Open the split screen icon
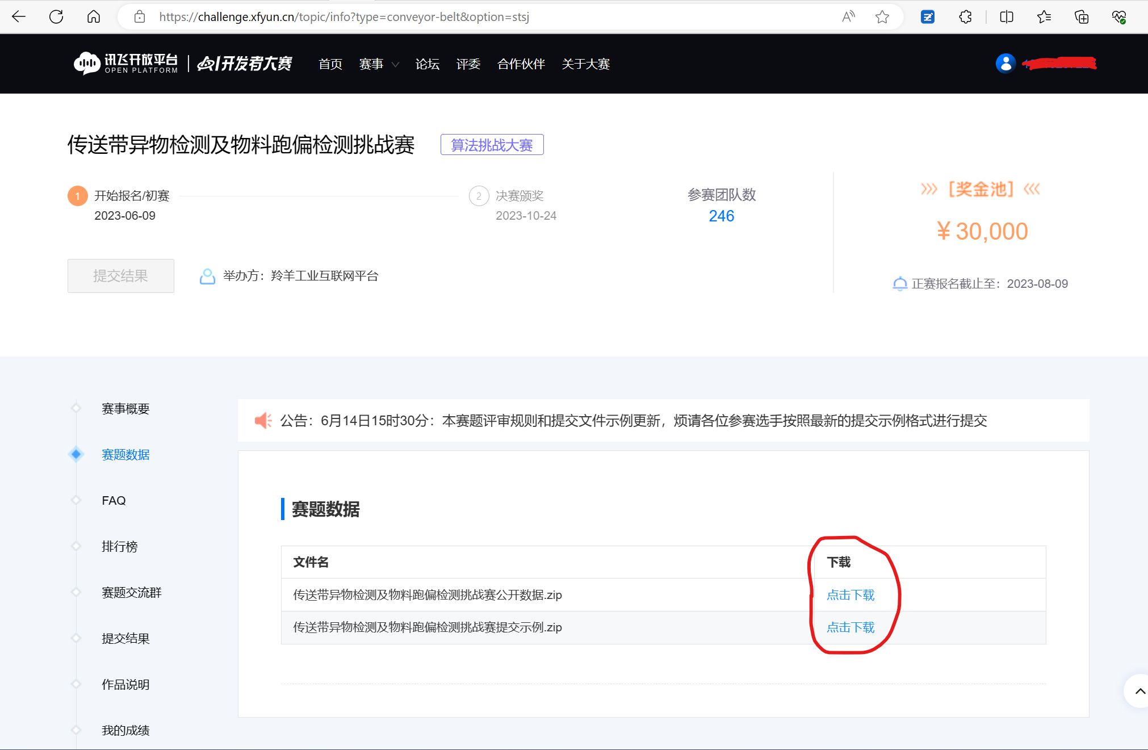This screenshot has width=1148, height=750. (1005, 16)
